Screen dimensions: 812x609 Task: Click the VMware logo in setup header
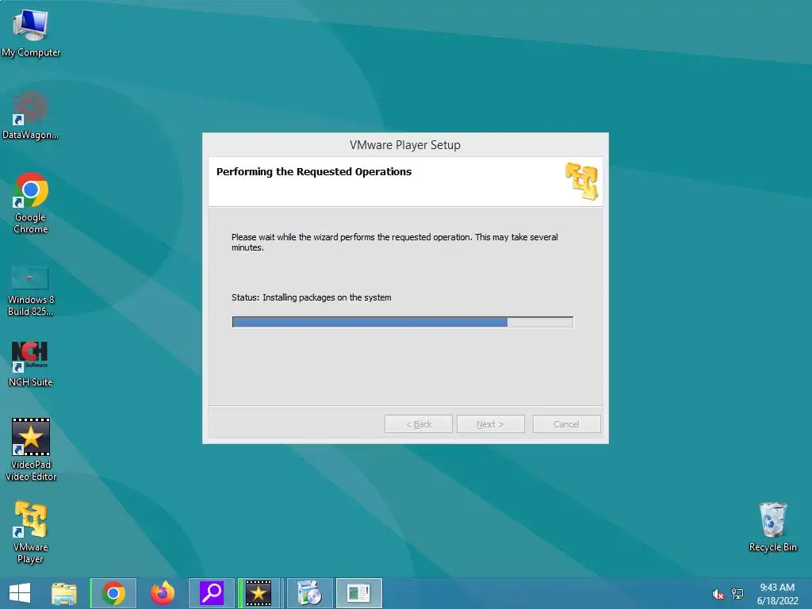pos(581,181)
